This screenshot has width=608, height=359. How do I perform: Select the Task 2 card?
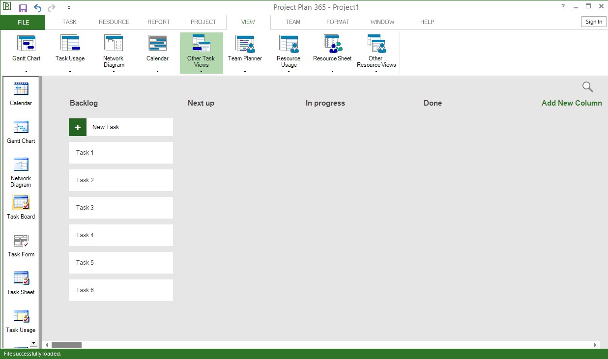[x=121, y=180]
